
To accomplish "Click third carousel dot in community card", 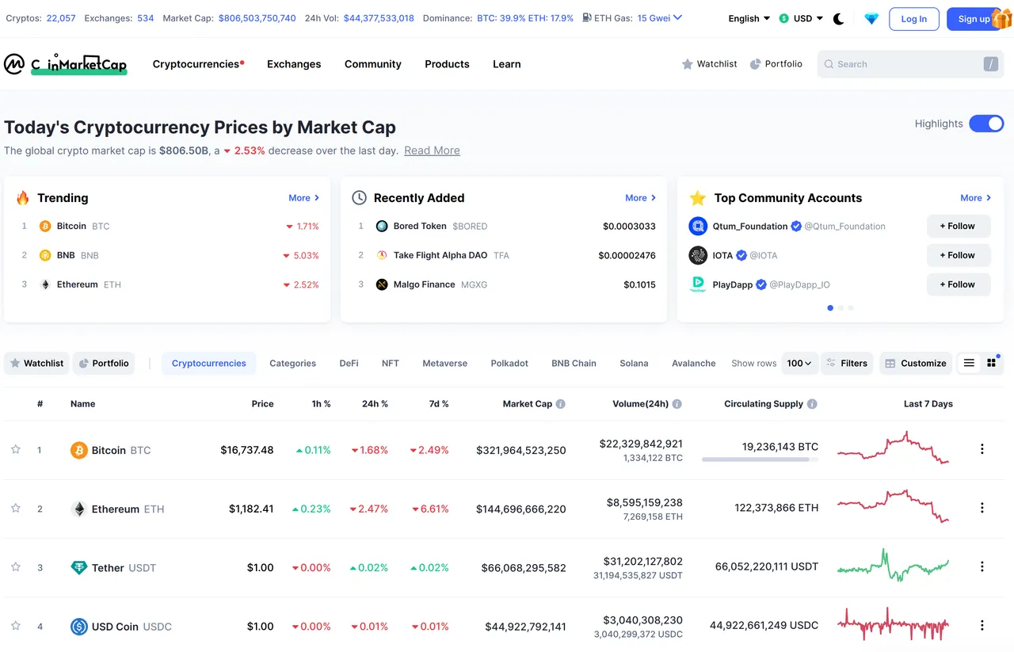I will (851, 308).
